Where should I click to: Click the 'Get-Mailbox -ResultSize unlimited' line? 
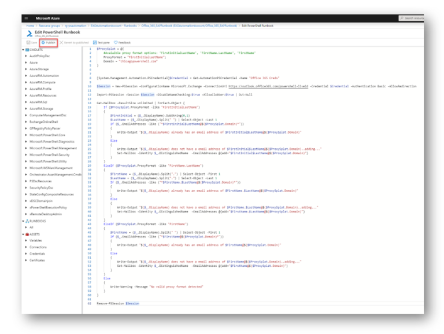pos(140,103)
